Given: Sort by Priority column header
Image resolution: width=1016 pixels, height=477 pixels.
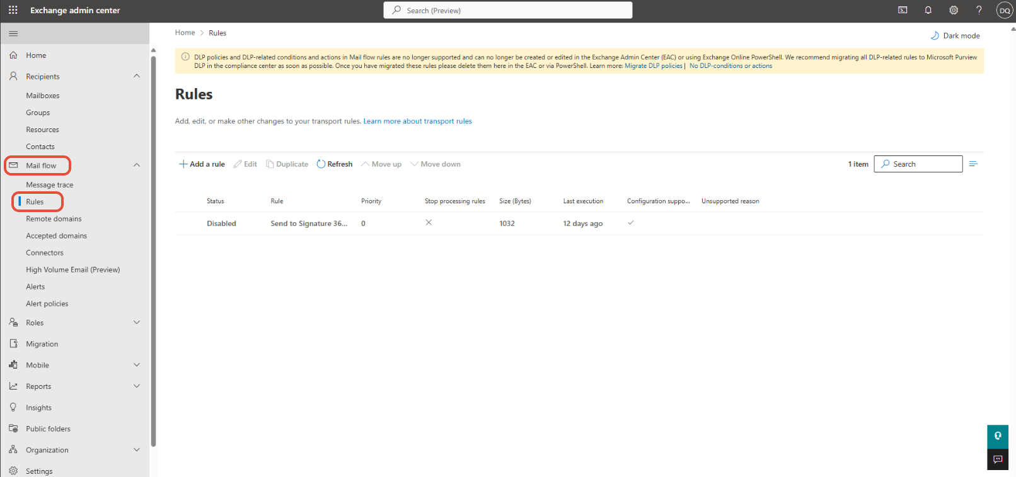Looking at the screenshot, I should pyautogui.click(x=371, y=201).
